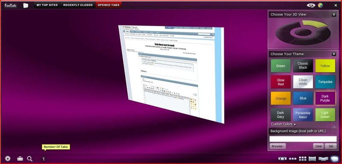The width and height of the screenshot is (342, 164).
Task: Apply the Green theme
Action: point(281,66)
